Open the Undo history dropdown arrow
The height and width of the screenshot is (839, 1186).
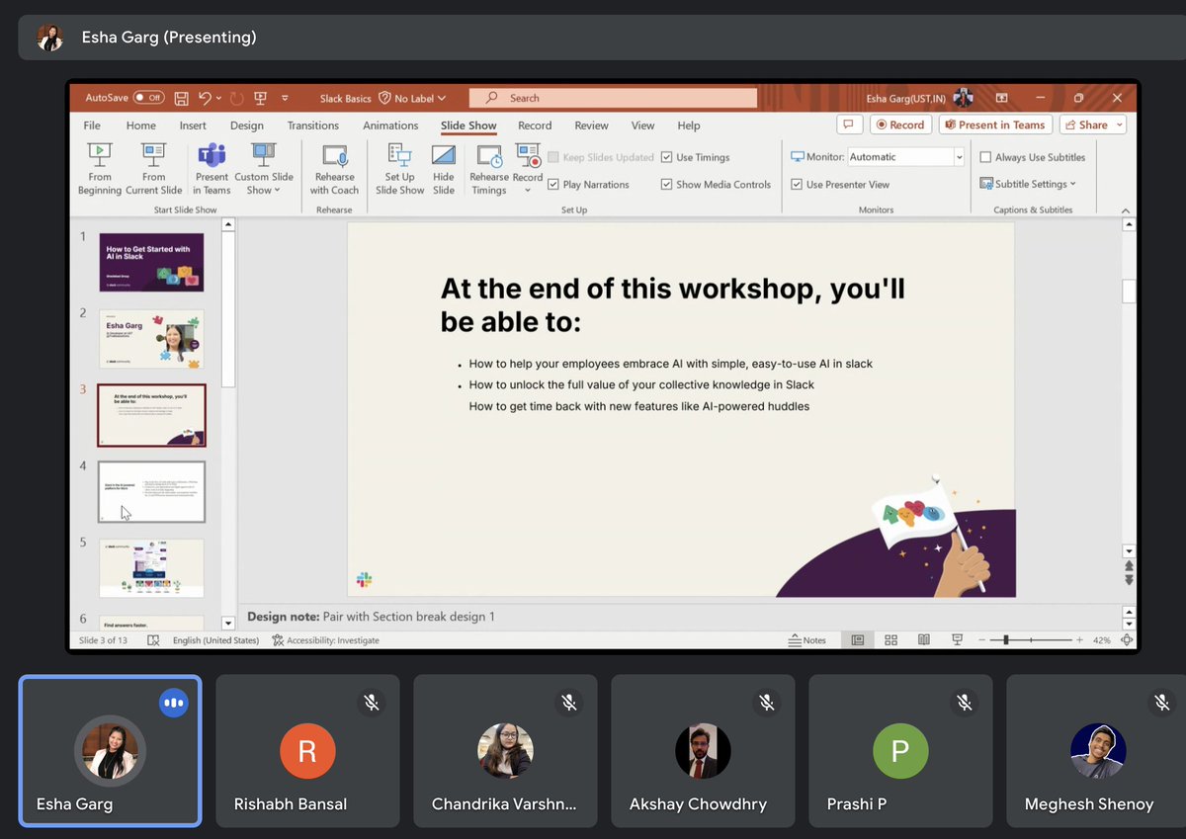click(218, 98)
